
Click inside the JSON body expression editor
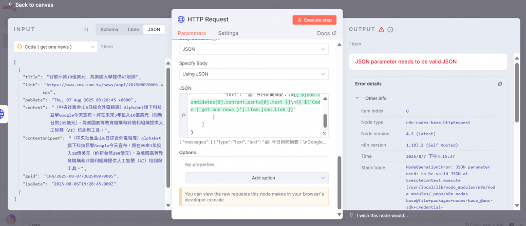pos(255,115)
